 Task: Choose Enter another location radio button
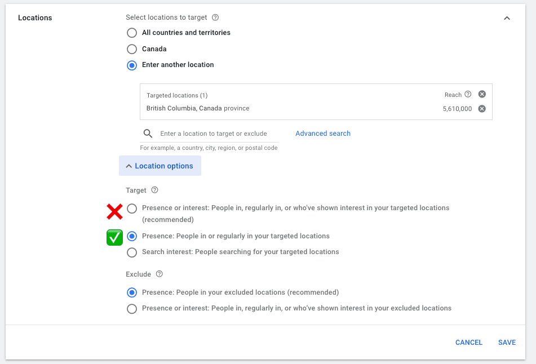(132, 65)
